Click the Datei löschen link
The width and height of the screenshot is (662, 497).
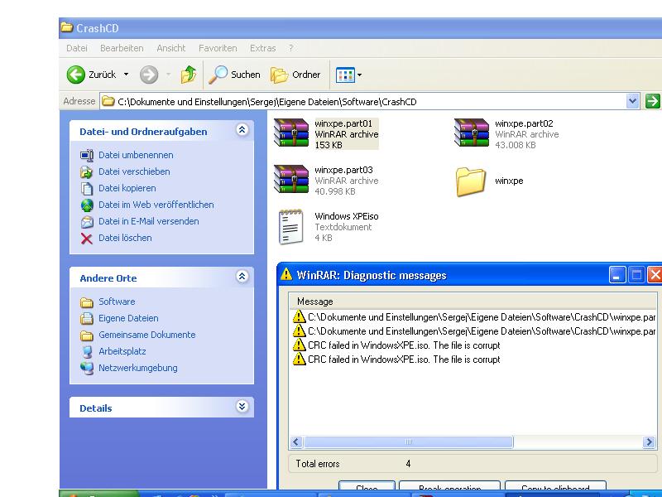pyautogui.click(x=125, y=238)
